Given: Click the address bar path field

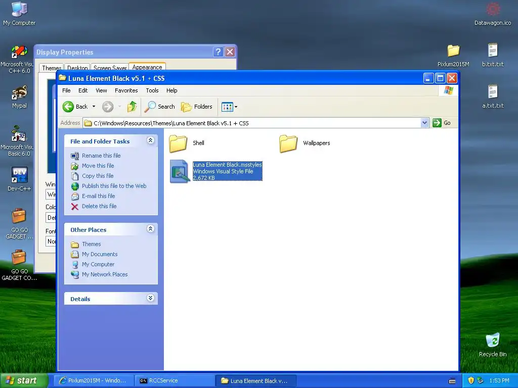Looking at the screenshot, I should 253,123.
